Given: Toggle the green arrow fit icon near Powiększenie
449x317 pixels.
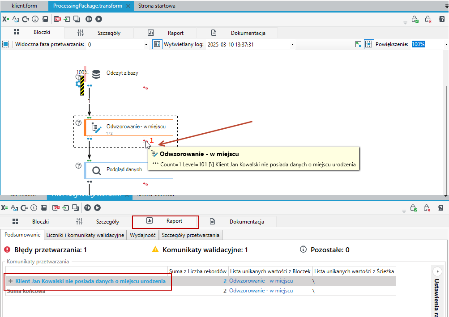Looking at the screenshot, I should click(x=358, y=44).
